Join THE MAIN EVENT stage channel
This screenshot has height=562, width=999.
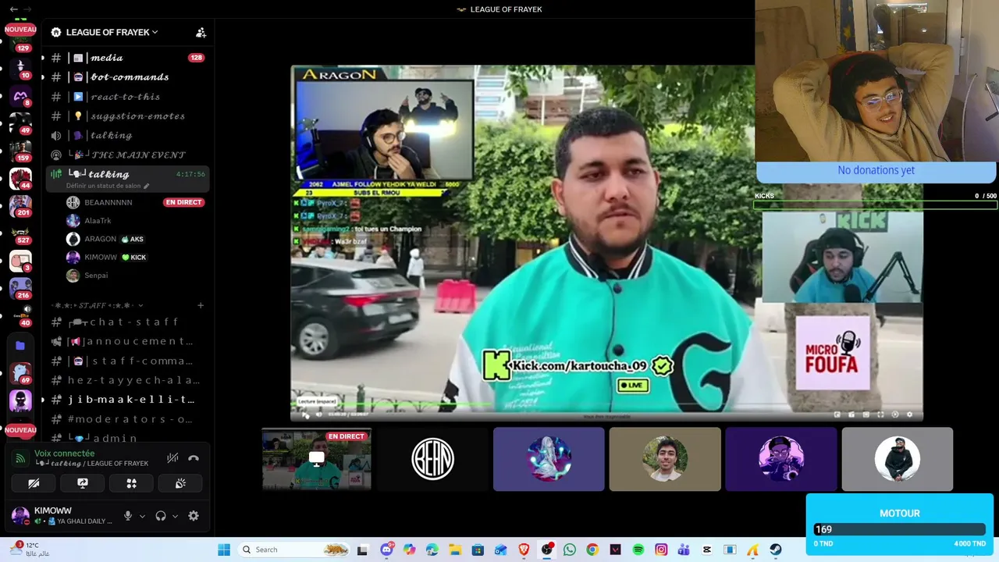point(126,155)
